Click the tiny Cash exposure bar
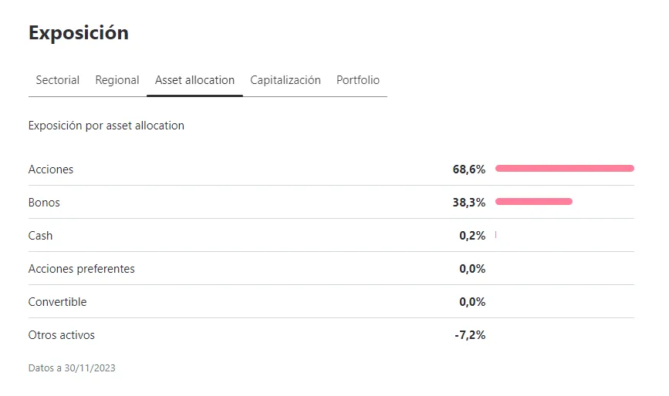669x396 pixels. pos(495,235)
